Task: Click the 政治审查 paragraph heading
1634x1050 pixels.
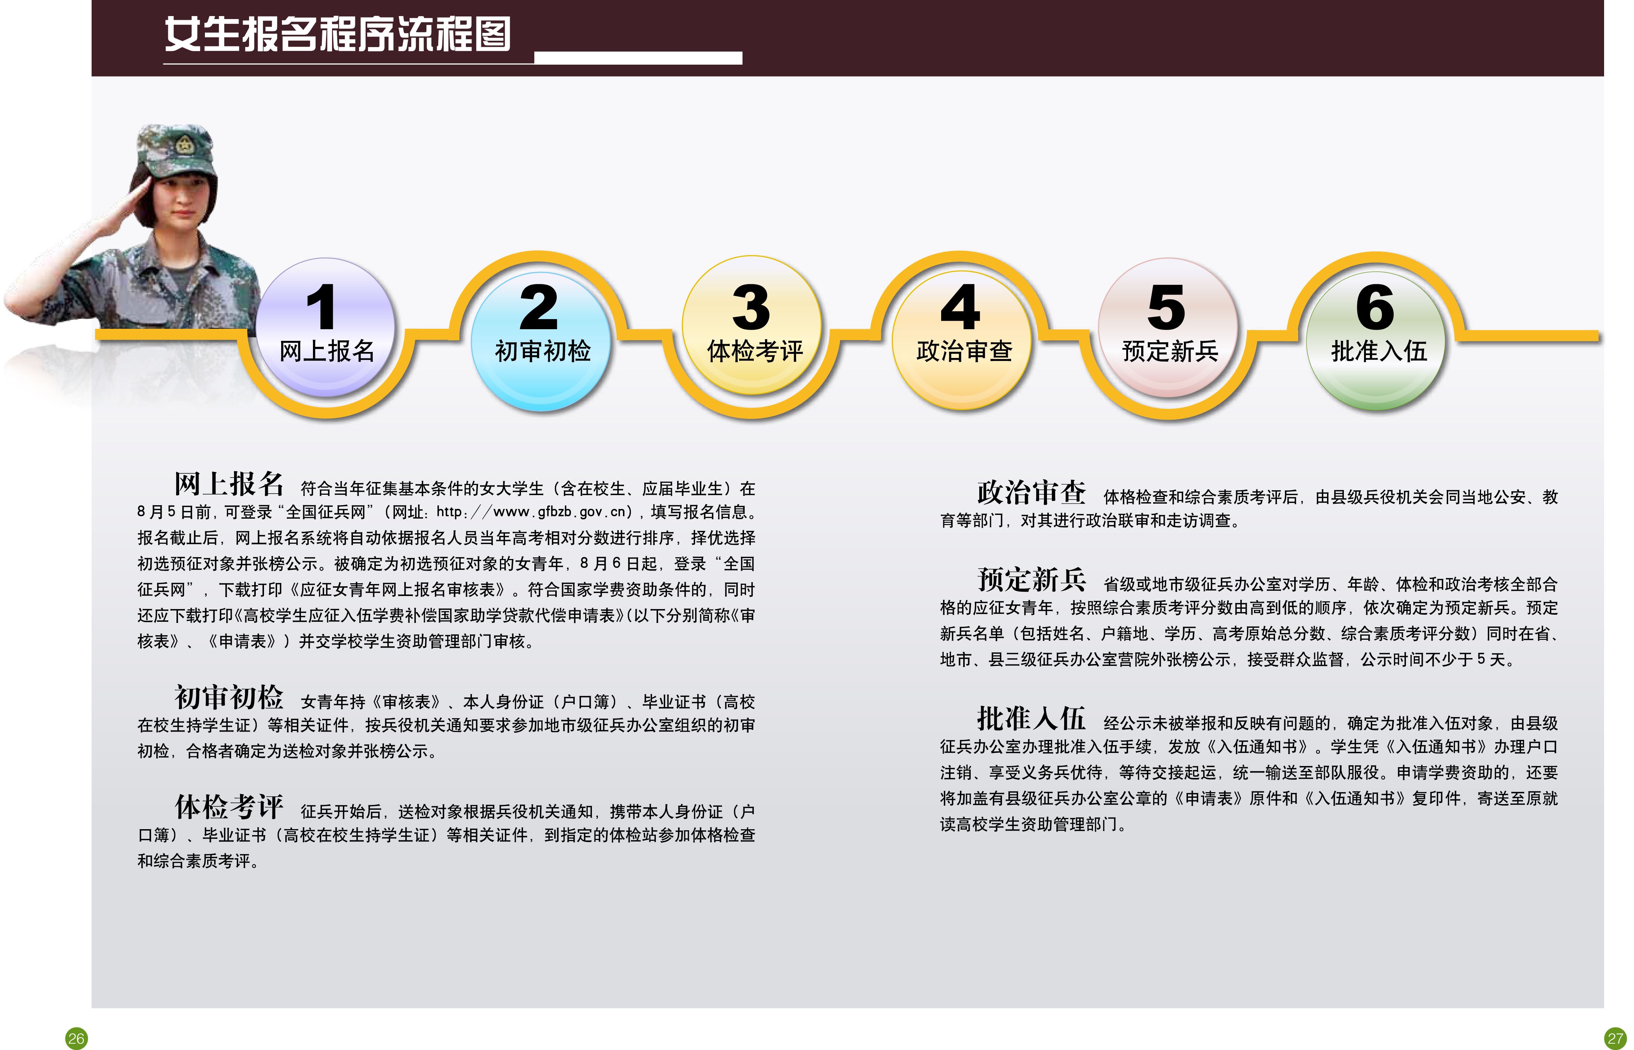Action: (x=1031, y=492)
